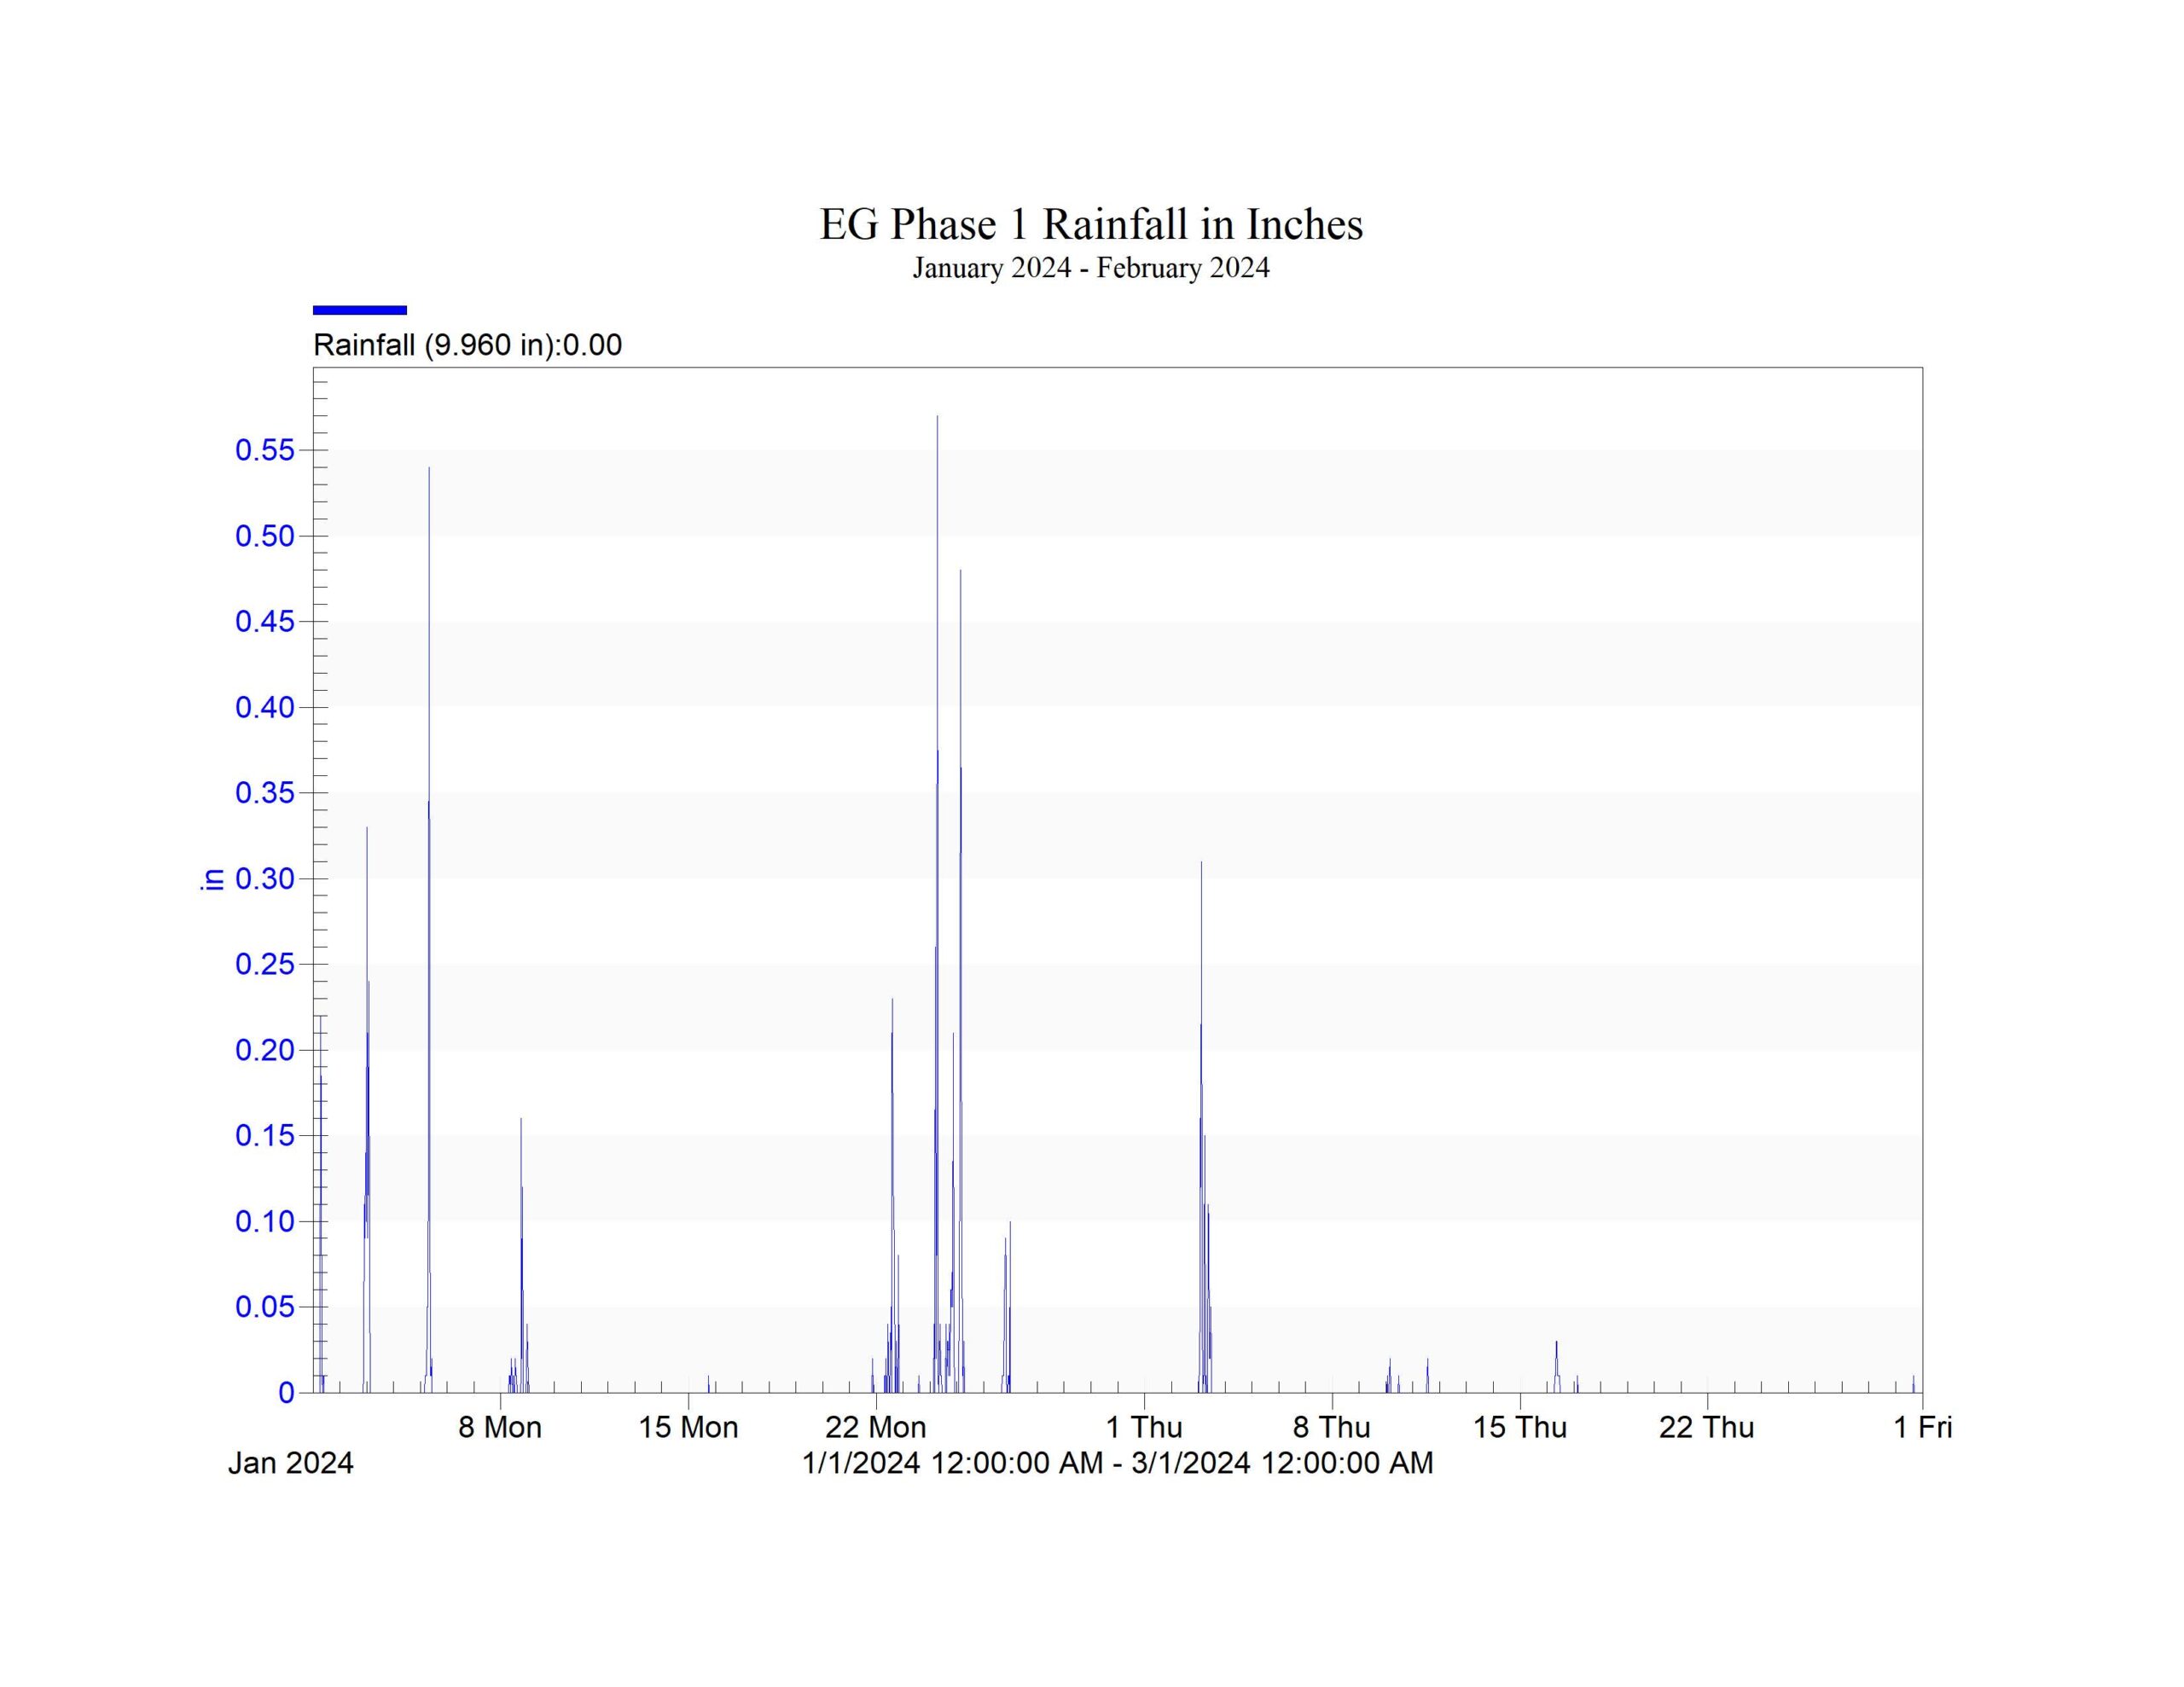Viewport: 2184px width, 1687px height.
Task: Click the subtitle 'January 2024 - February 2024'
Action: pos(1091,268)
